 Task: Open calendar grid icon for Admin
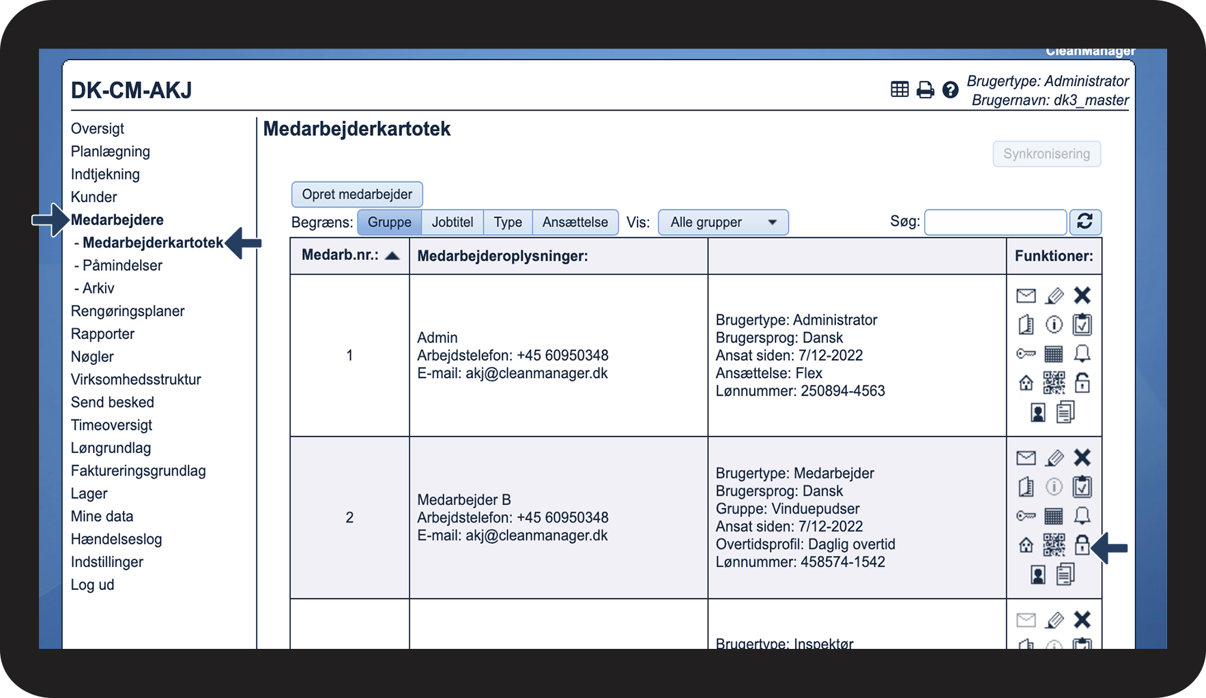coord(1054,353)
